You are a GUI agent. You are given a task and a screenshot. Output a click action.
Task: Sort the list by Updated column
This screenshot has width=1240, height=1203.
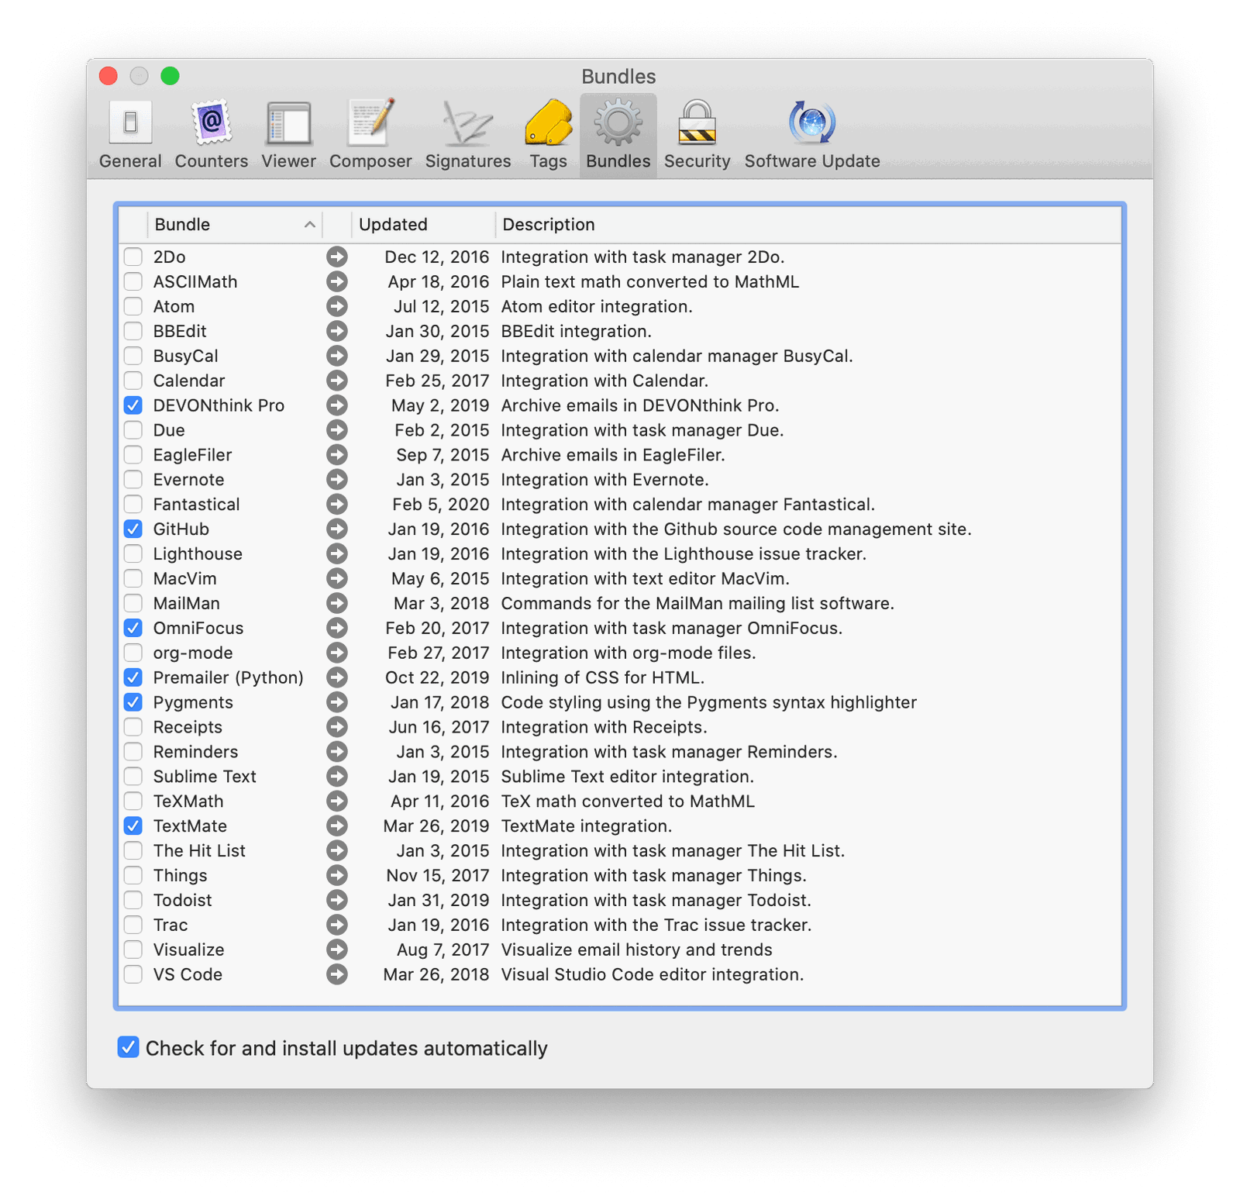422,225
